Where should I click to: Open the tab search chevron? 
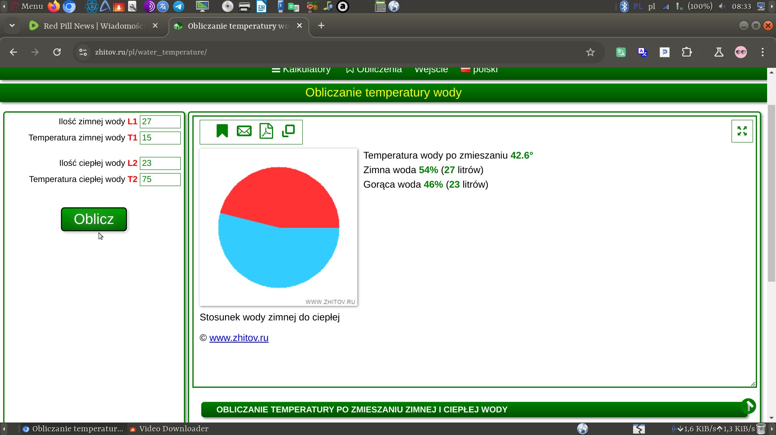pos(12,25)
